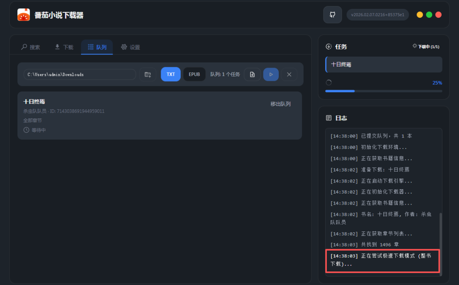The image size is (459, 285).
Task: Open the 设置 tab
Action: click(130, 47)
